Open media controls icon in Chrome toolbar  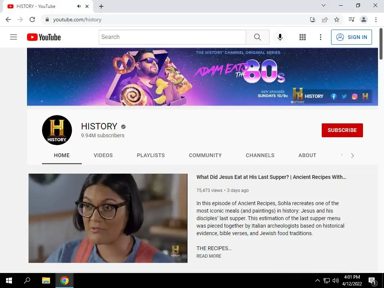[351, 19]
